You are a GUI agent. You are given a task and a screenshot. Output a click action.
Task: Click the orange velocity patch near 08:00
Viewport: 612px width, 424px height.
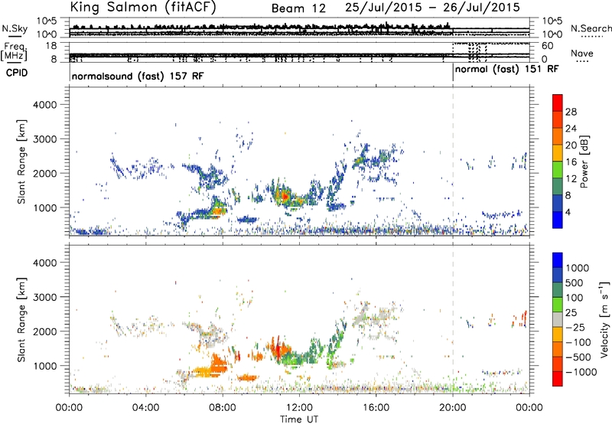pos(218,364)
